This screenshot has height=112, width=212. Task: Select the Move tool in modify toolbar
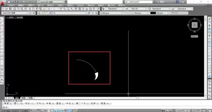coord(209,35)
